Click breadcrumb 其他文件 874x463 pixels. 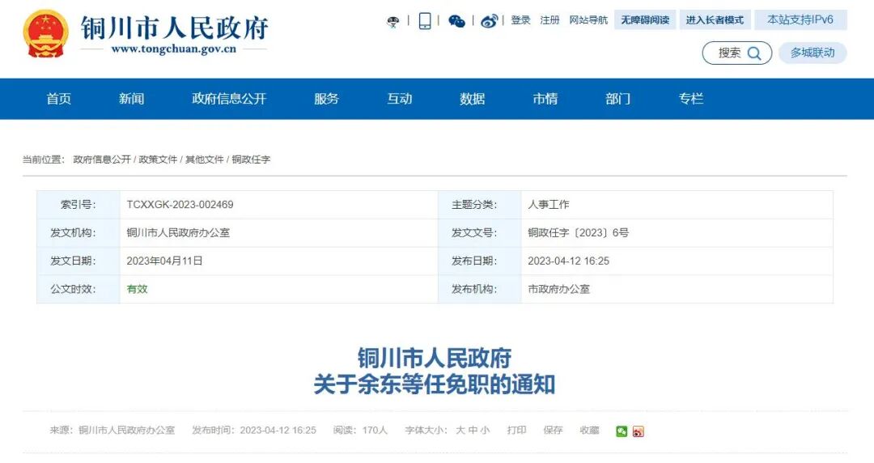coord(205,159)
